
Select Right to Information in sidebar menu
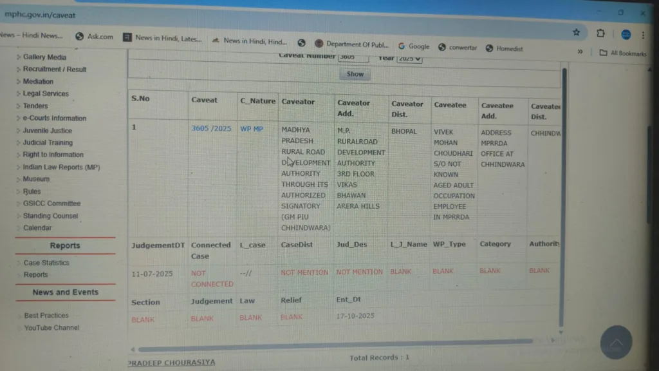click(x=53, y=155)
